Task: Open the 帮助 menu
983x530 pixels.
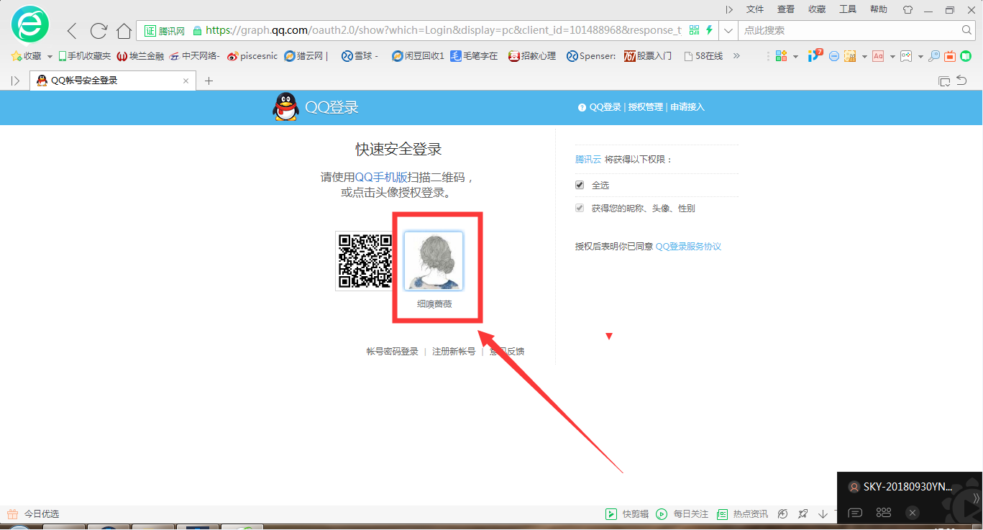Action: 879,9
